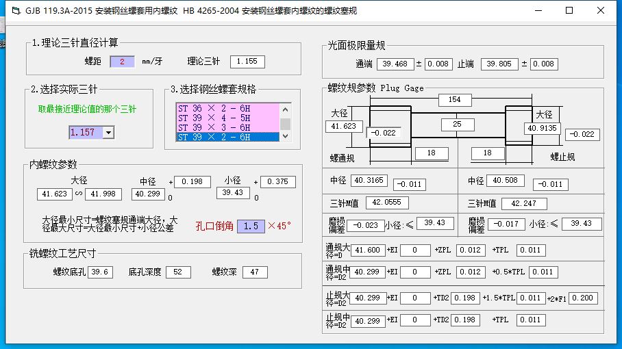The width and height of the screenshot is (622, 349).
Task: Maximize the GJB 119.3A-2015 window
Action: [569, 11]
